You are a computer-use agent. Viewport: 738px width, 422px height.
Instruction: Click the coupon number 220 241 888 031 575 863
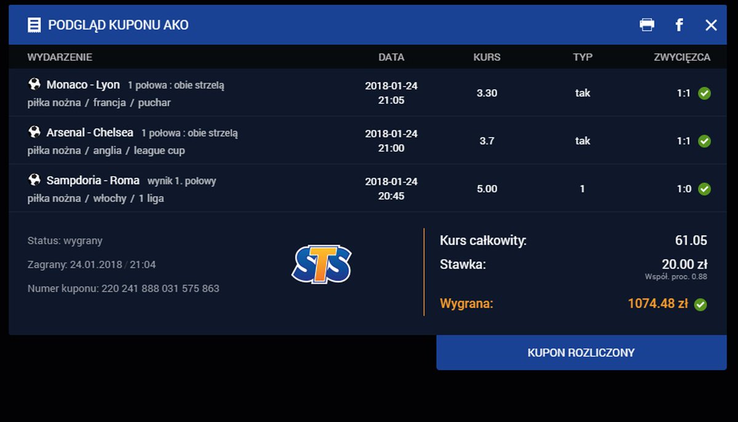point(160,289)
